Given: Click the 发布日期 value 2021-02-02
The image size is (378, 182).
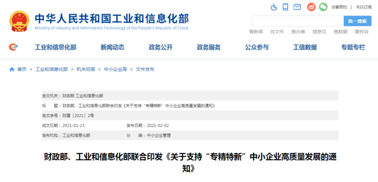Looking at the screenshot, I should pos(158,126).
